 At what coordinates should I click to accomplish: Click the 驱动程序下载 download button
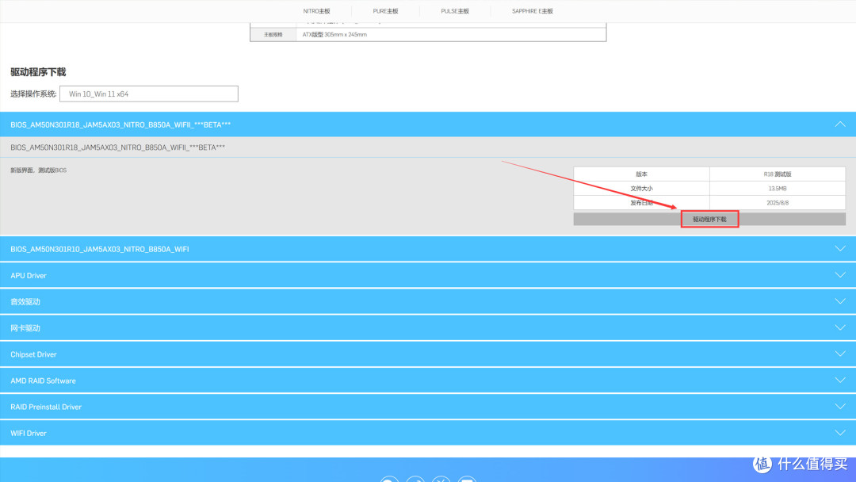709,220
